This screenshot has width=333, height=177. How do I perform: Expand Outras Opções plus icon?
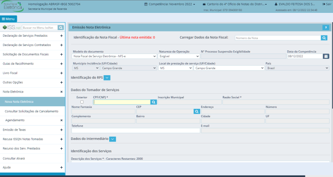click(61, 82)
